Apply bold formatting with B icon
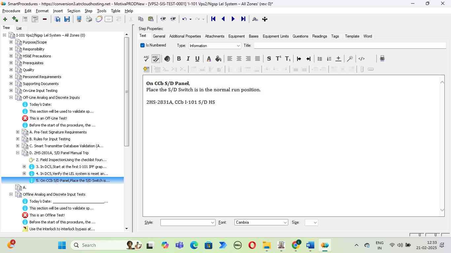The image size is (451, 253). [x=179, y=59]
